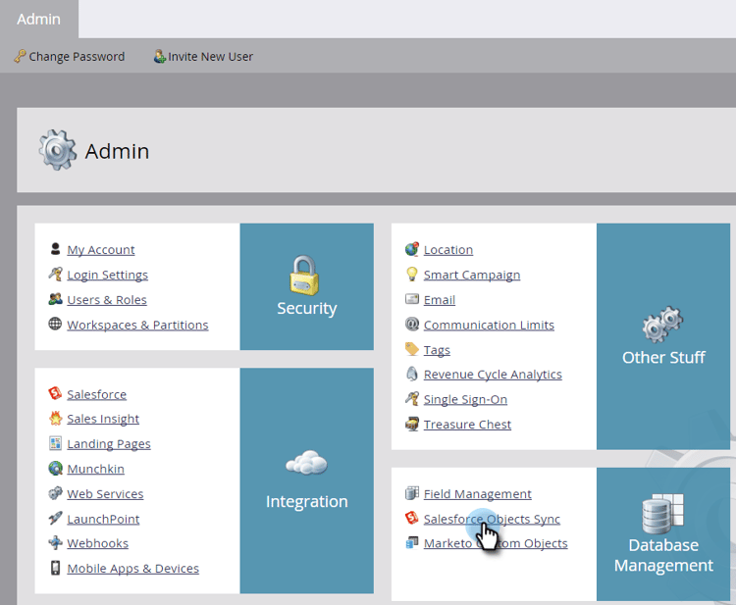Screen dimensions: 736x605
Task: Click the Location globe icon
Action: [x=412, y=249]
